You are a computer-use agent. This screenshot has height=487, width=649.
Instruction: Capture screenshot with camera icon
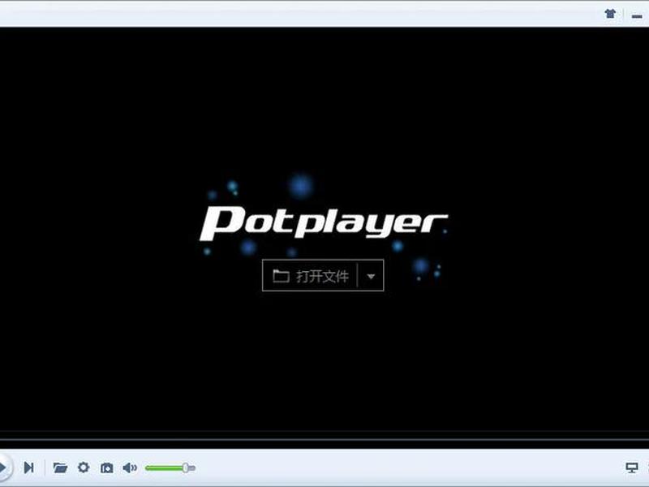pyautogui.click(x=107, y=468)
